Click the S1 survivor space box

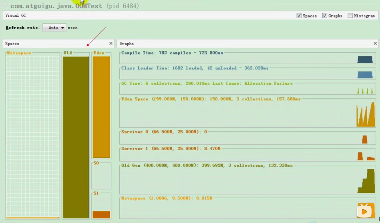(101, 206)
